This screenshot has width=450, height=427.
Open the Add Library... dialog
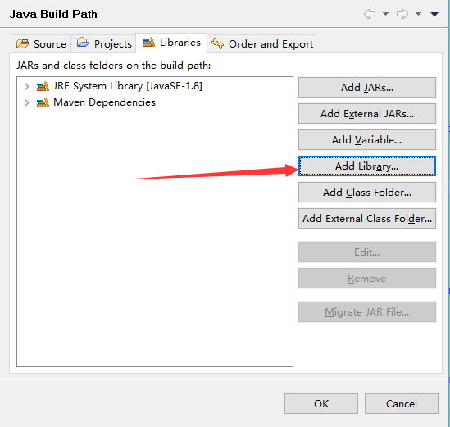pyautogui.click(x=367, y=166)
